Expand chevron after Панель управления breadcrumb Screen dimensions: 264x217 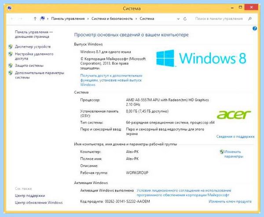(x=88, y=18)
